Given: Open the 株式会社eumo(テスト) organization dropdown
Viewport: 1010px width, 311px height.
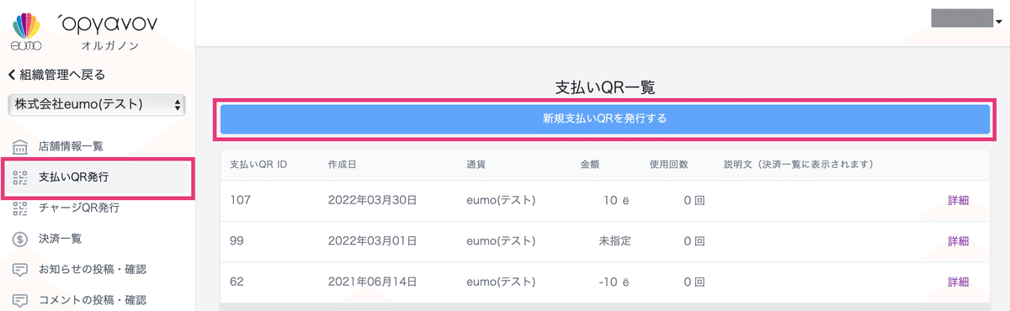Looking at the screenshot, I should 97,105.
